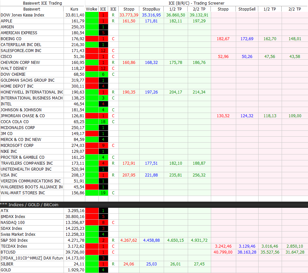Click the StoppSell column header
The width and height of the screenshot is (308, 273).
[247, 9]
